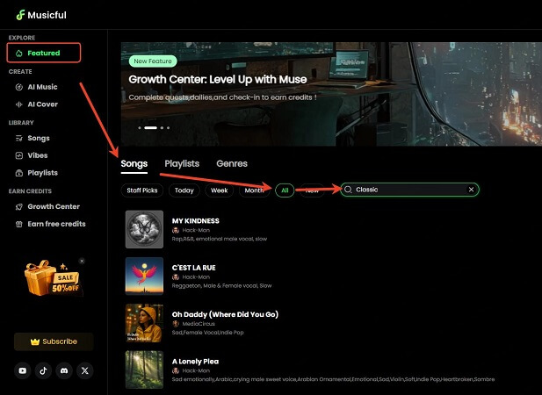Screen dimensions: 542x395
Task: Switch to the Playlists tab
Action: (x=182, y=163)
